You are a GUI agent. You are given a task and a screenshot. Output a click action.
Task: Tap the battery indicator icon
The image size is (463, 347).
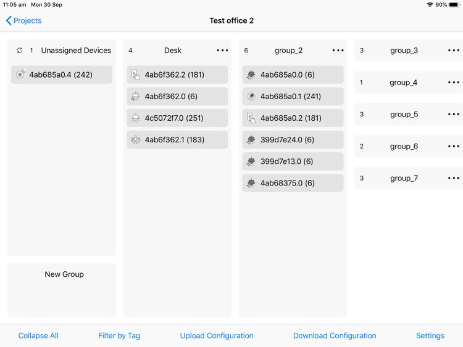pyautogui.click(x=454, y=5)
